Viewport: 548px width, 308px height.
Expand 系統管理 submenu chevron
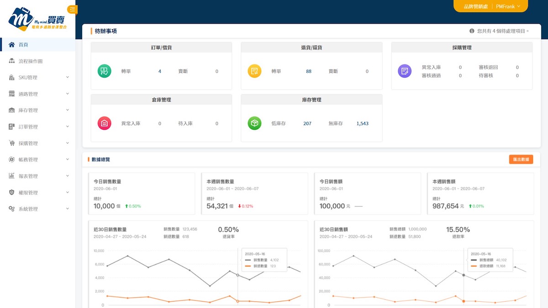coord(68,209)
